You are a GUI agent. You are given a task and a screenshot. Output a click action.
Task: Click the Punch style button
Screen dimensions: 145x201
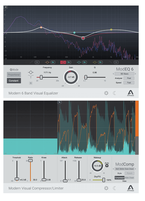point(130,173)
